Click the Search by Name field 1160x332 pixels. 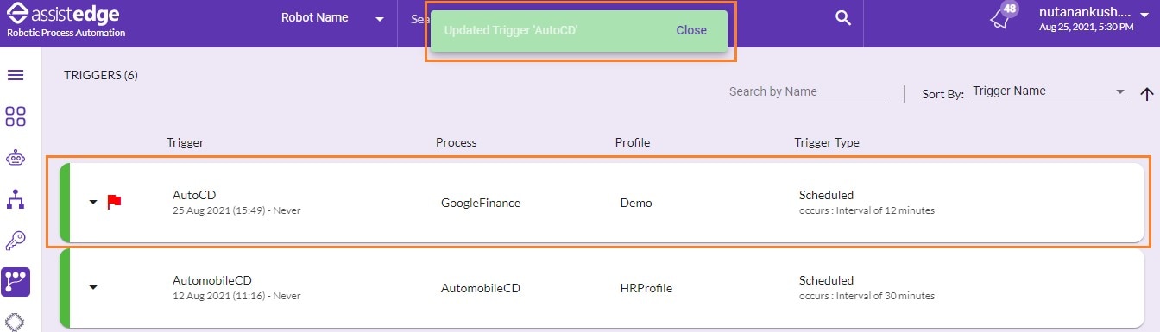[x=806, y=92]
